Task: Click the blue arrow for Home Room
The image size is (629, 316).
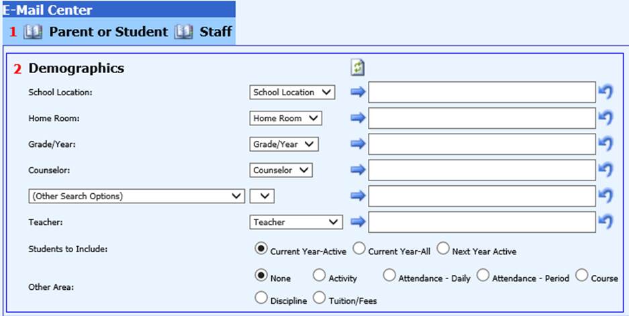Action: 358,118
